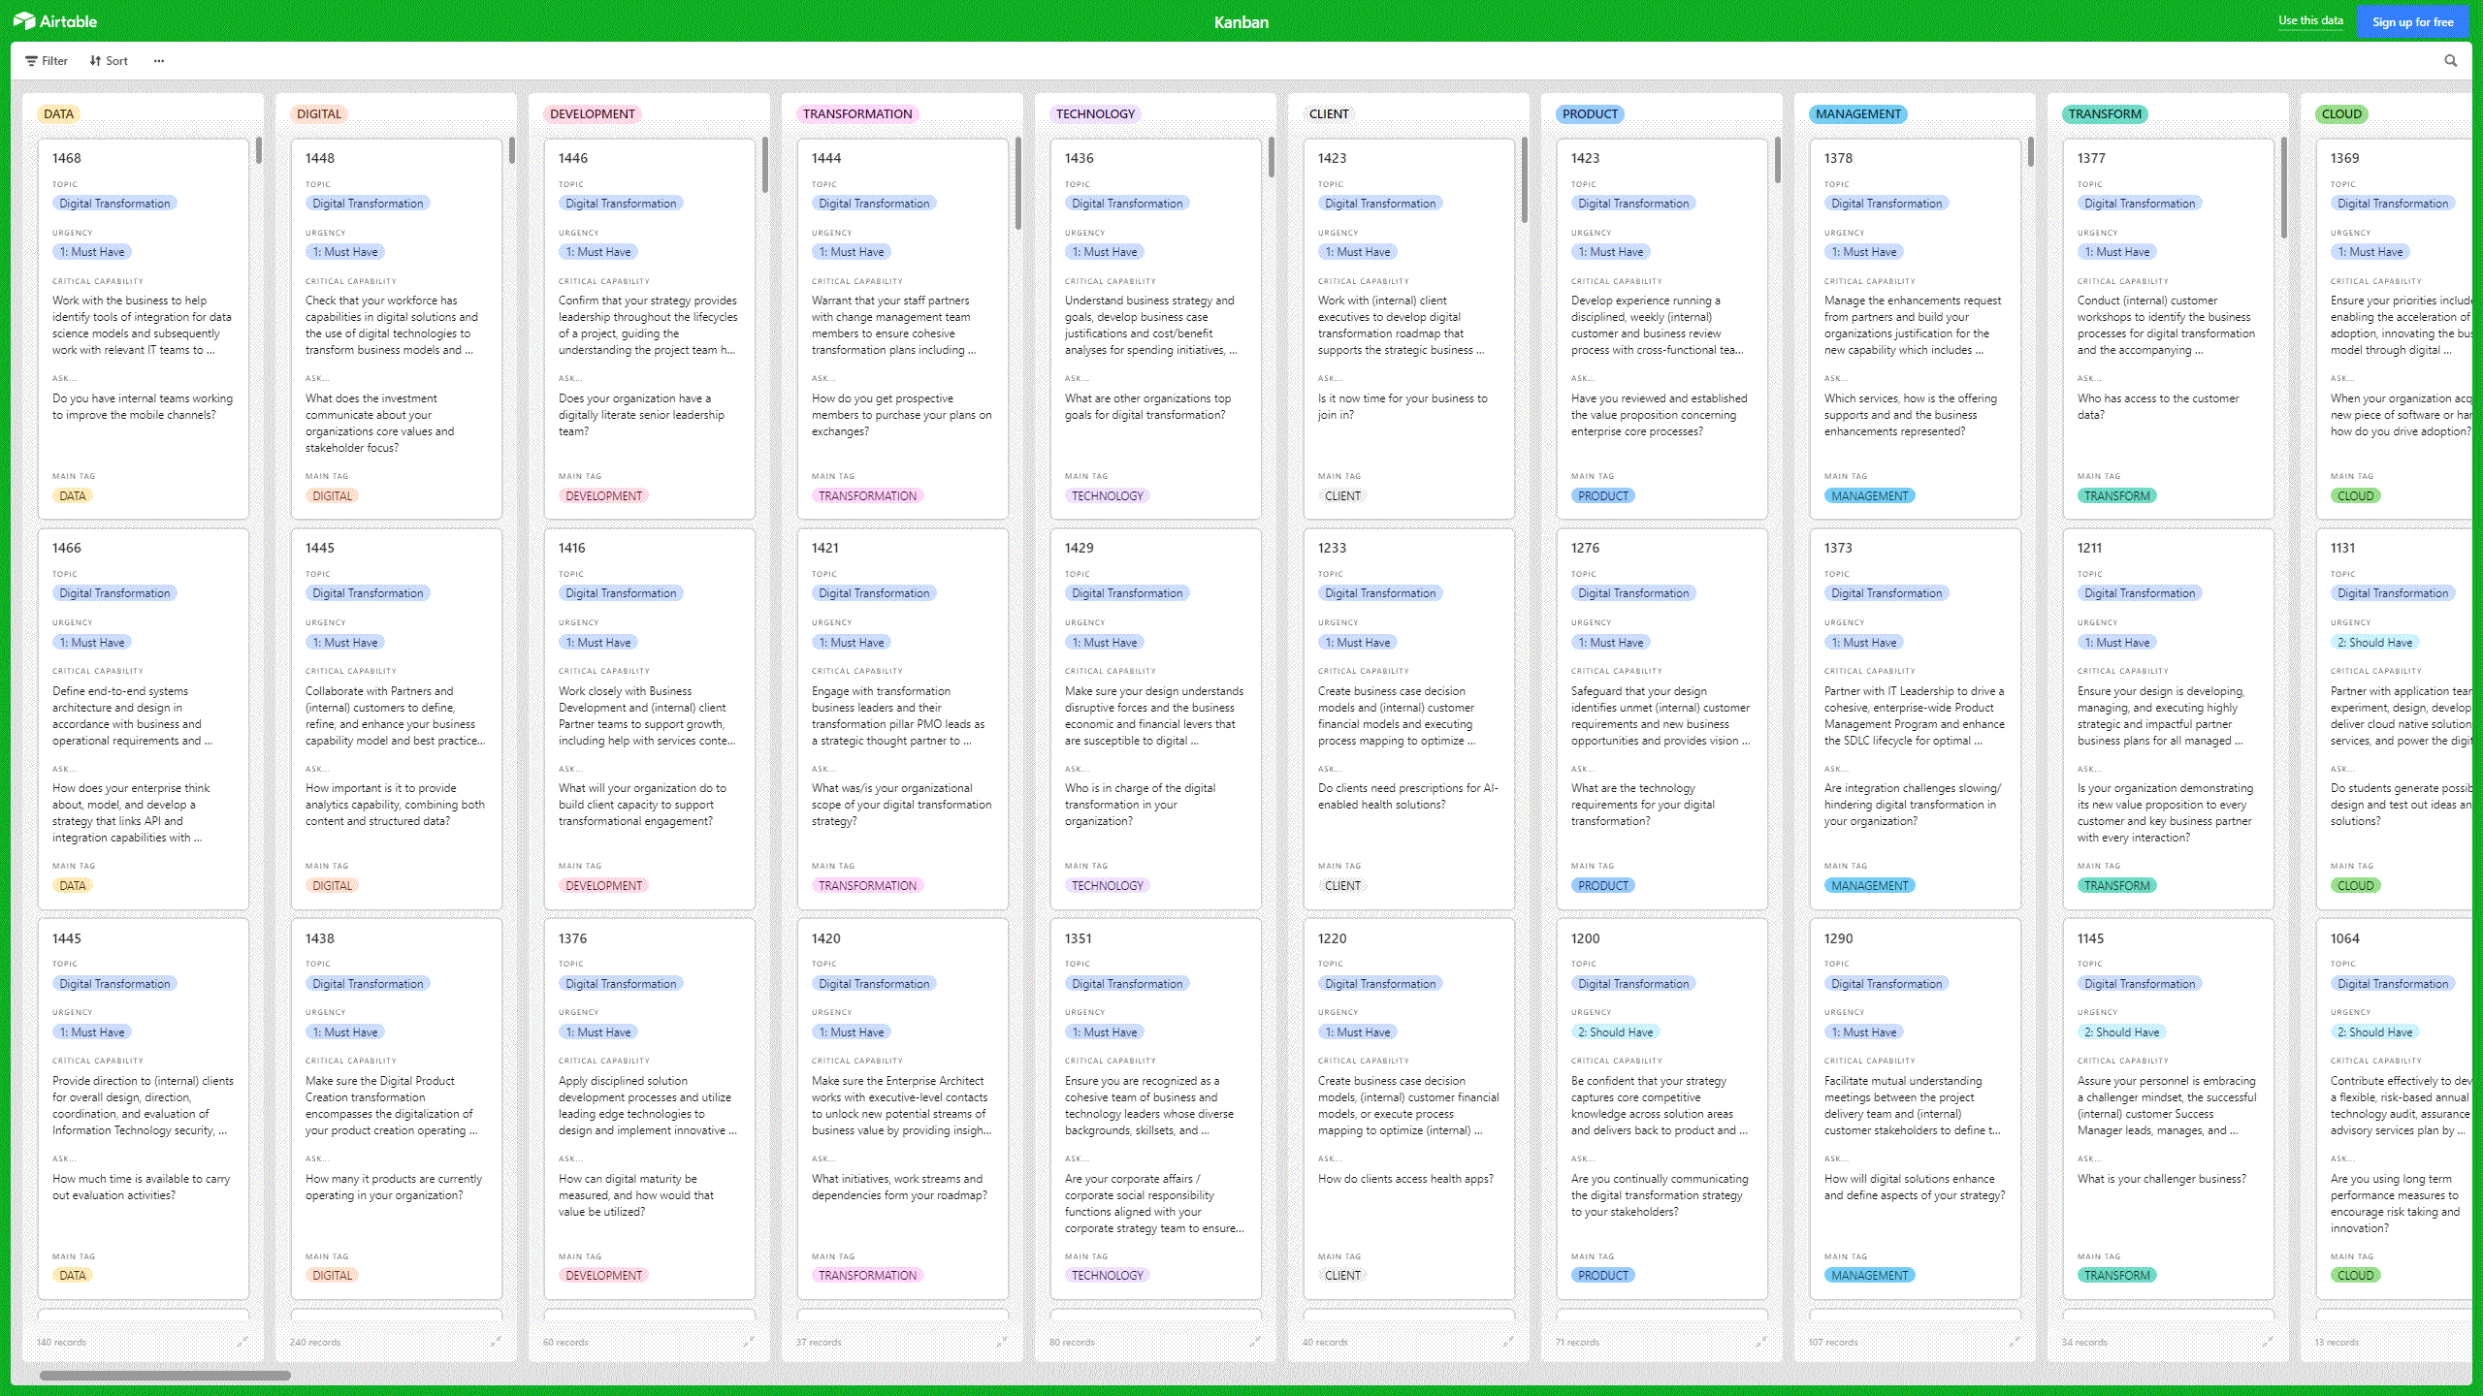The width and height of the screenshot is (2483, 1396).
Task: Open the more options ellipsis menu
Action: coord(159,60)
